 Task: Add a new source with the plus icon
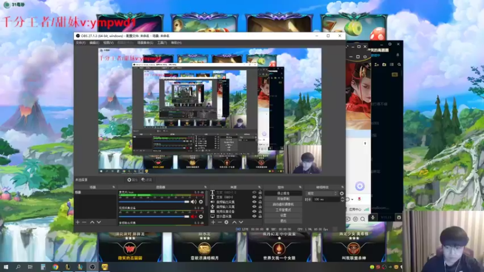[213, 222]
